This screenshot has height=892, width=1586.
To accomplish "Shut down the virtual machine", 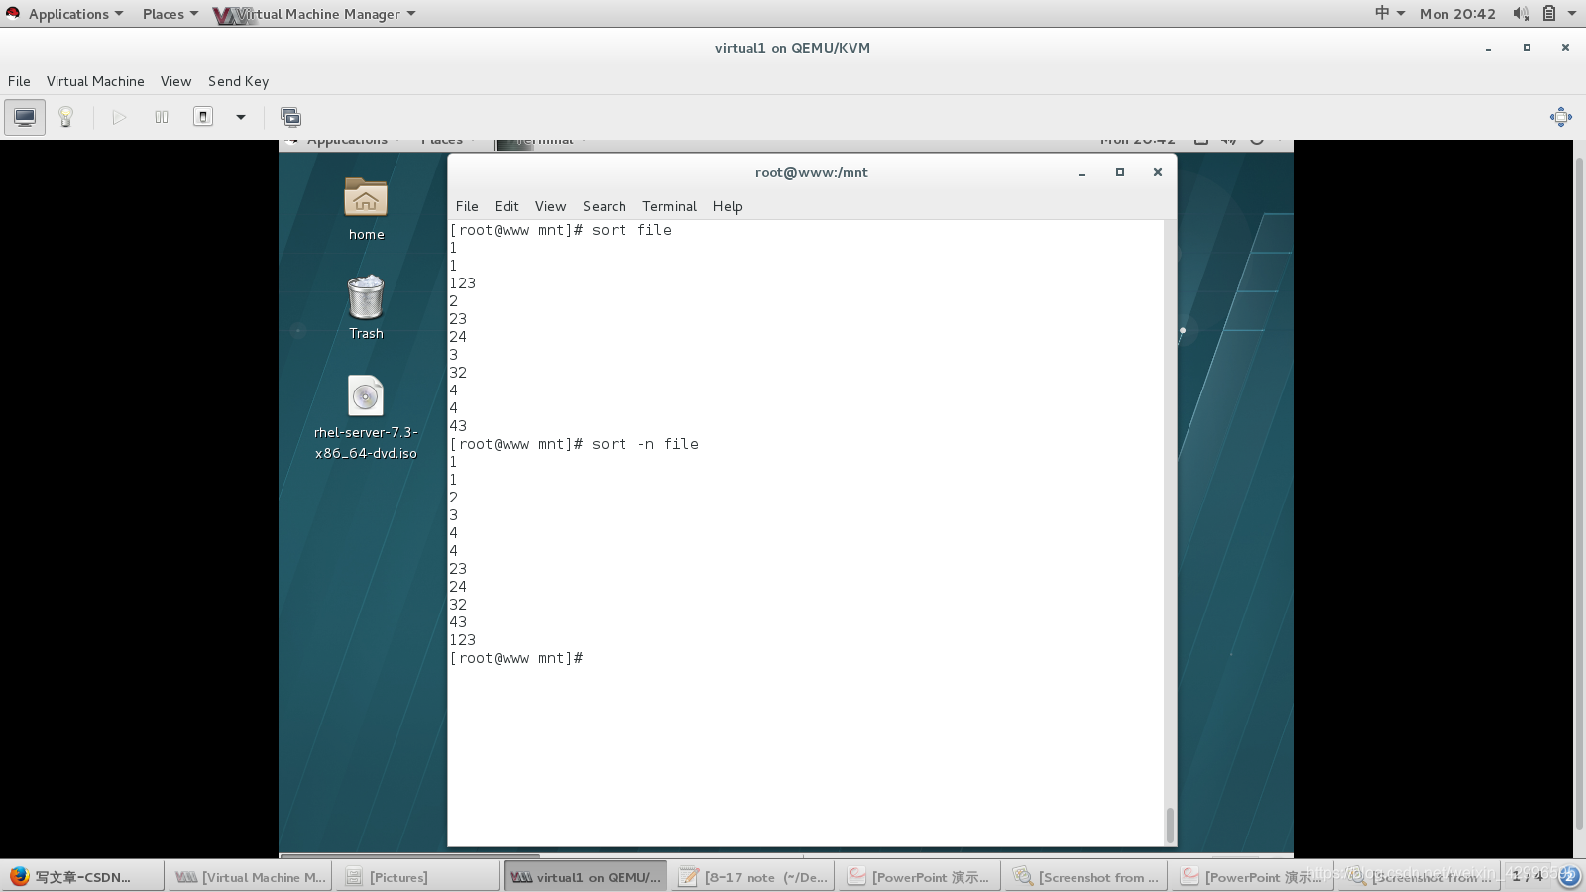I will point(203,117).
